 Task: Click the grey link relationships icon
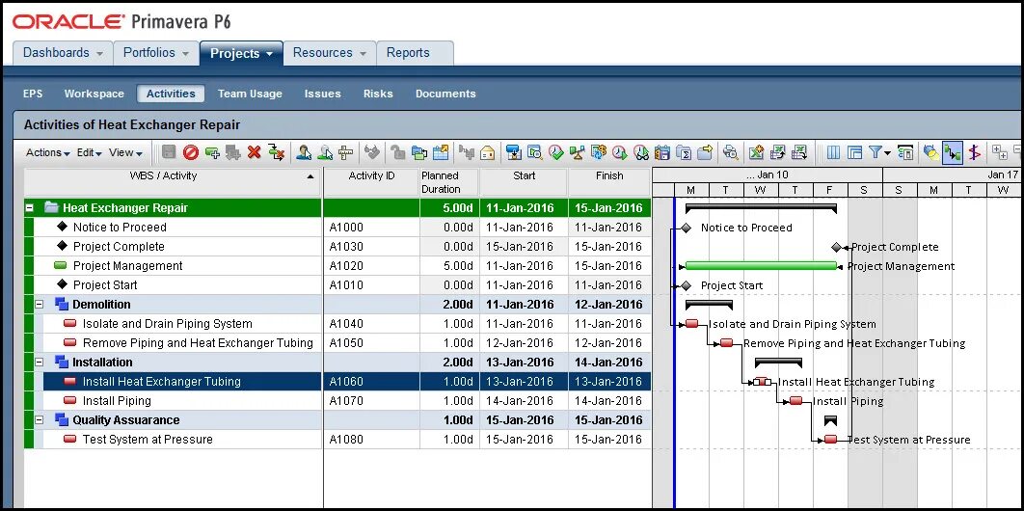click(372, 152)
